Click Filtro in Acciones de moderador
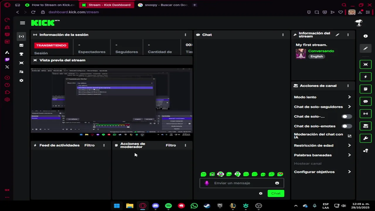The width and height of the screenshot is (375, 211). 171,145
